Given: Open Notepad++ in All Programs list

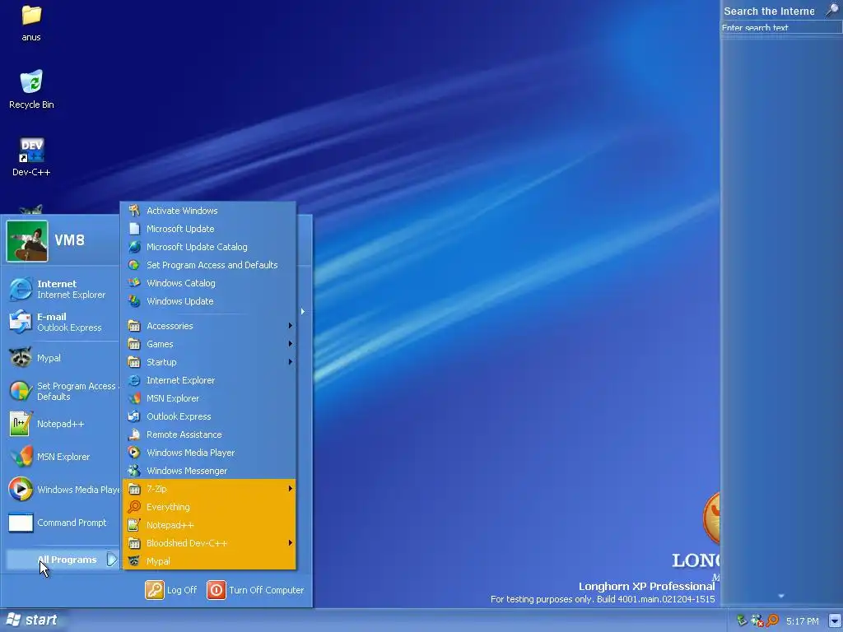Looking at the screenshot, I should (x=209, y=525).
